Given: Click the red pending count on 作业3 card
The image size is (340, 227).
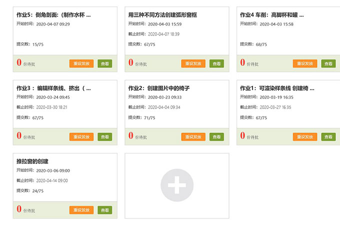Looking at the screenshot, I should [19, 136].
